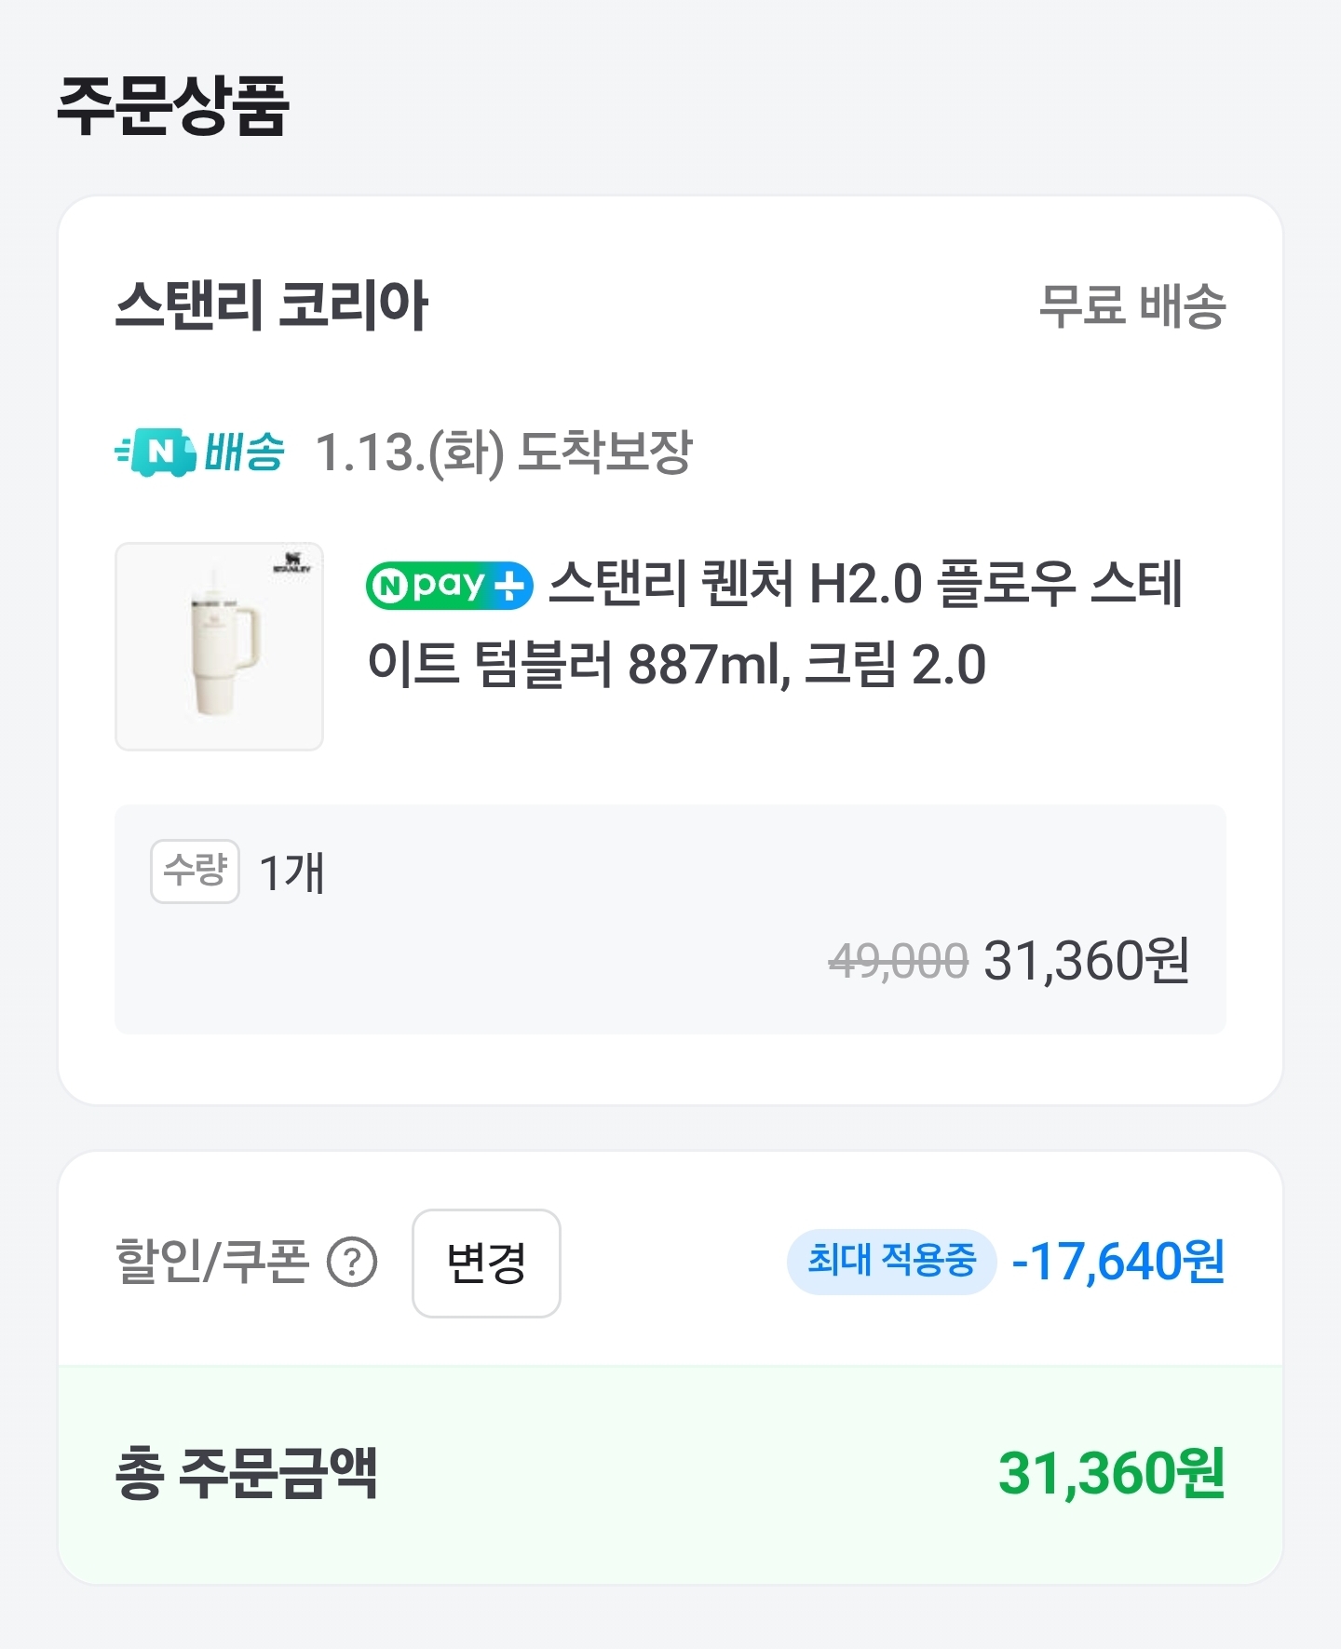Click item price 31,360원 beside crossed-out price
Image resolution: width=1341 pixels, height=1649 pixels.
coord(1086,960)
